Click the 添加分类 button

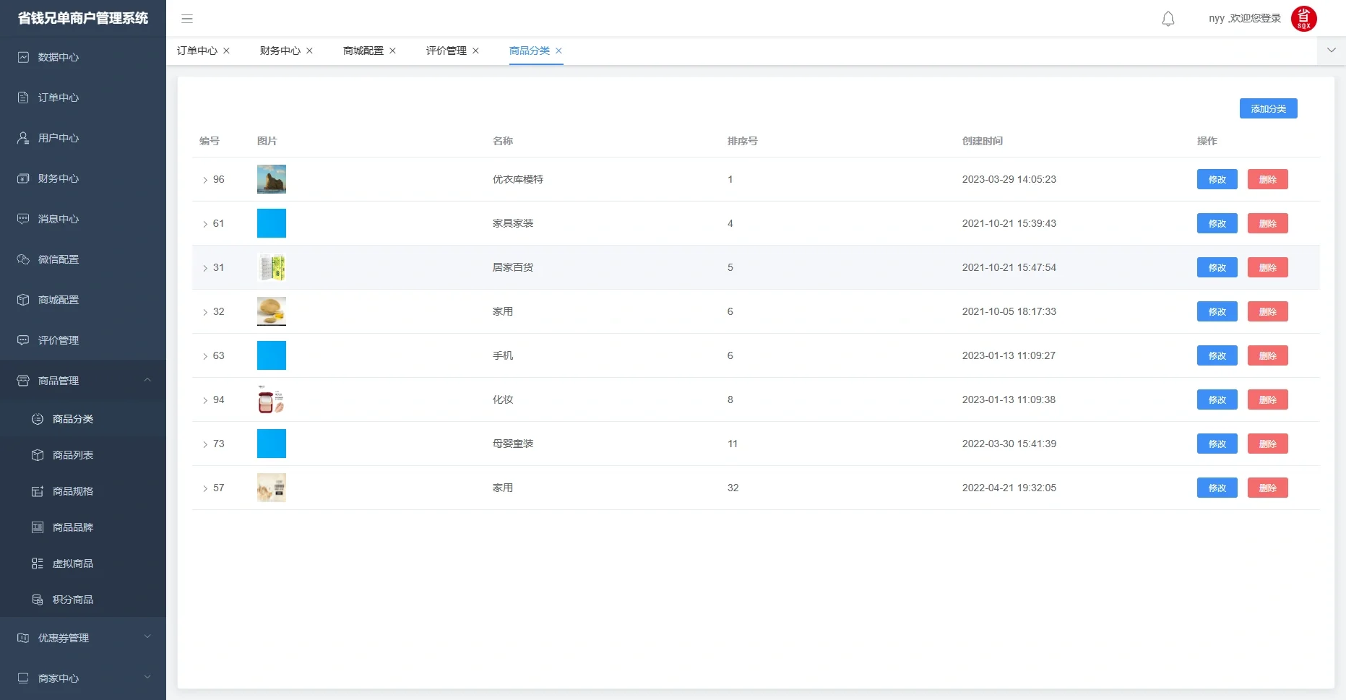click(x=1268, y=108)
